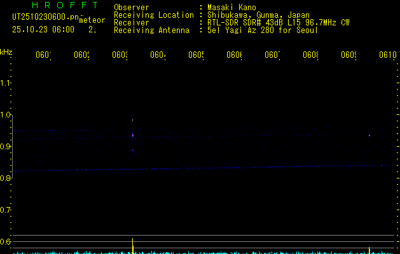Click the 0610 time axis label

coord(387,55)
